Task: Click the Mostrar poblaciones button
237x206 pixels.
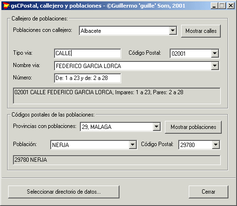Action: [x=193, y=127]
